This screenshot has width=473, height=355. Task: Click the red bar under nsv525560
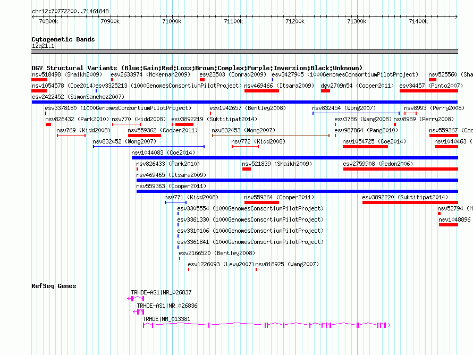coord(433,80)
